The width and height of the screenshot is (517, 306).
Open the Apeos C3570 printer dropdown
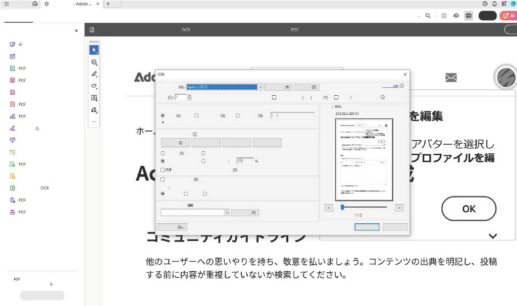(x=260, y=87)
